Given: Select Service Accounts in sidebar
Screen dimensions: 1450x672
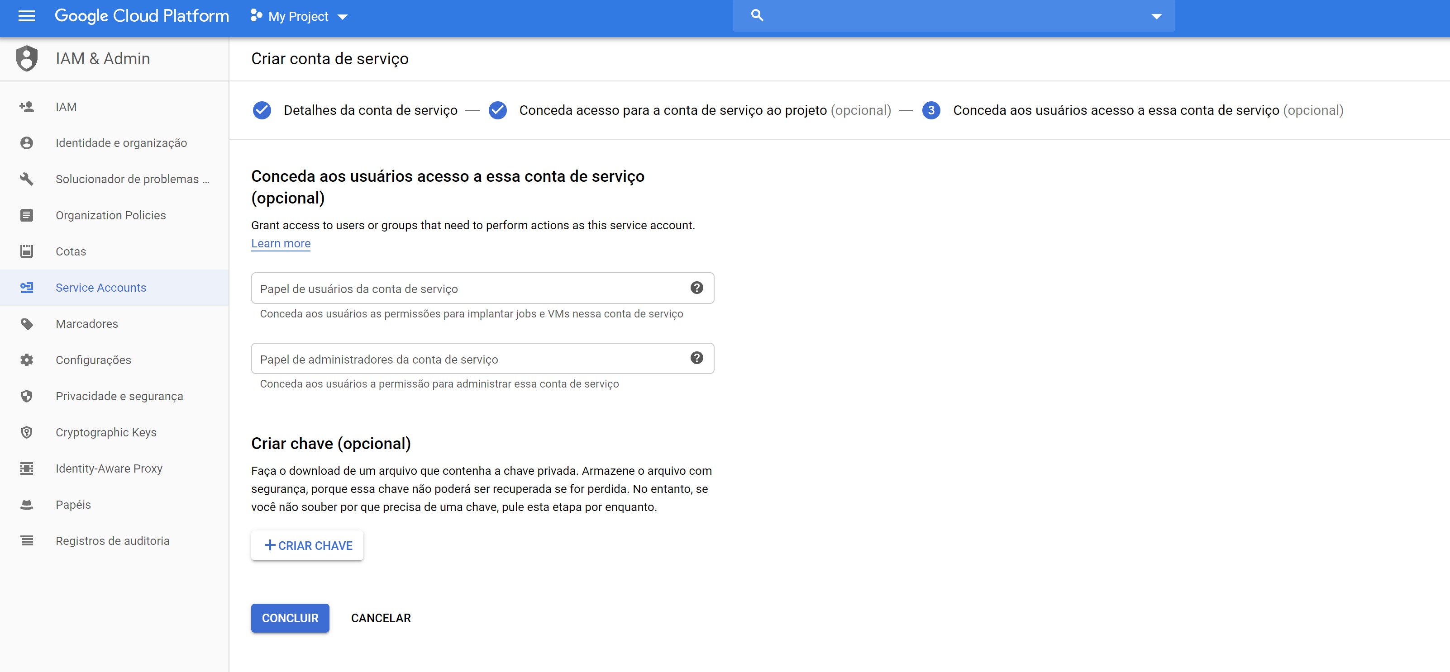Looking at the screenshot, I should pyautogui.click(x=114, y=287).
